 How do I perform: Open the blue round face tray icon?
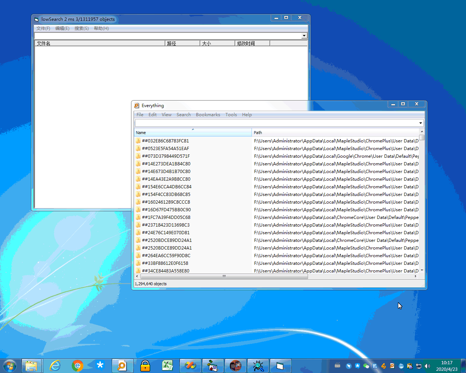[401, 366]
